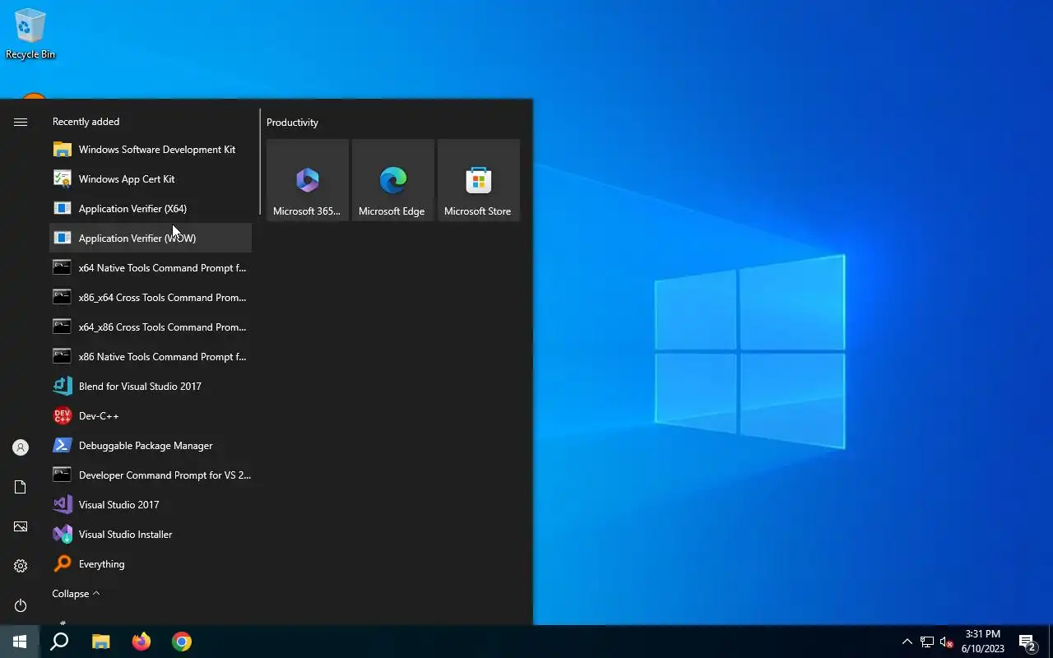Launch Windows App Cert Kit icon
Viewport: 1053px width, 658px height.
pos(63,179)
